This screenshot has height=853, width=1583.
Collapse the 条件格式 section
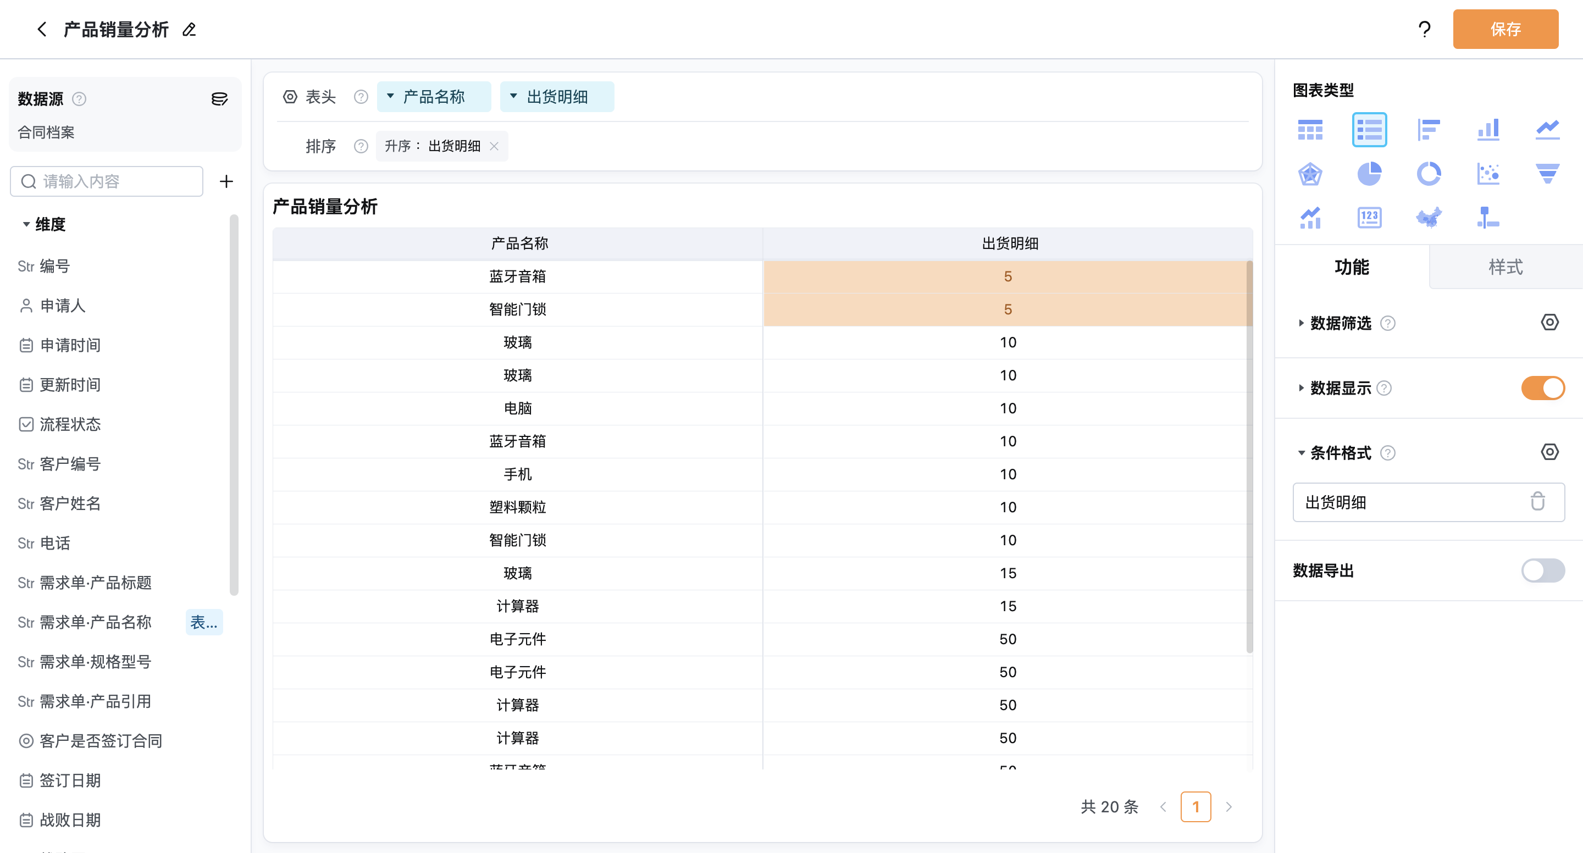coord(1300,453)
